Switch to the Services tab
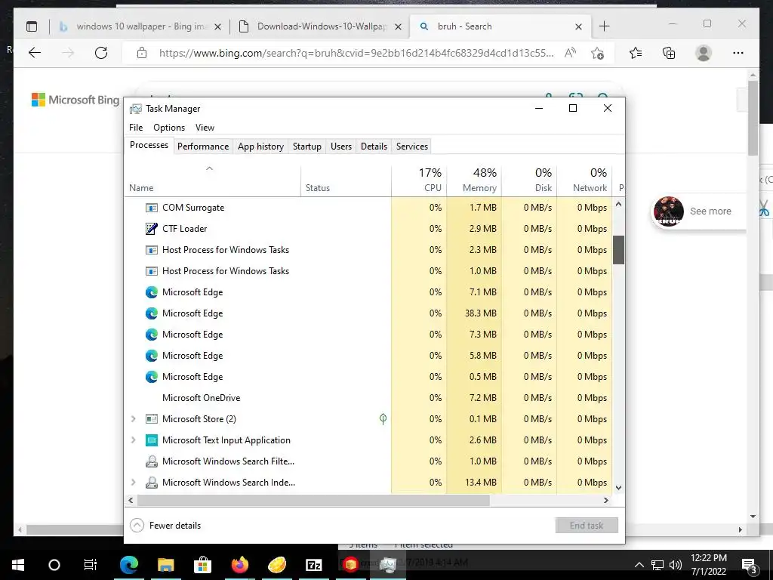Screen dimensions: 773x580 coord(412,147)
